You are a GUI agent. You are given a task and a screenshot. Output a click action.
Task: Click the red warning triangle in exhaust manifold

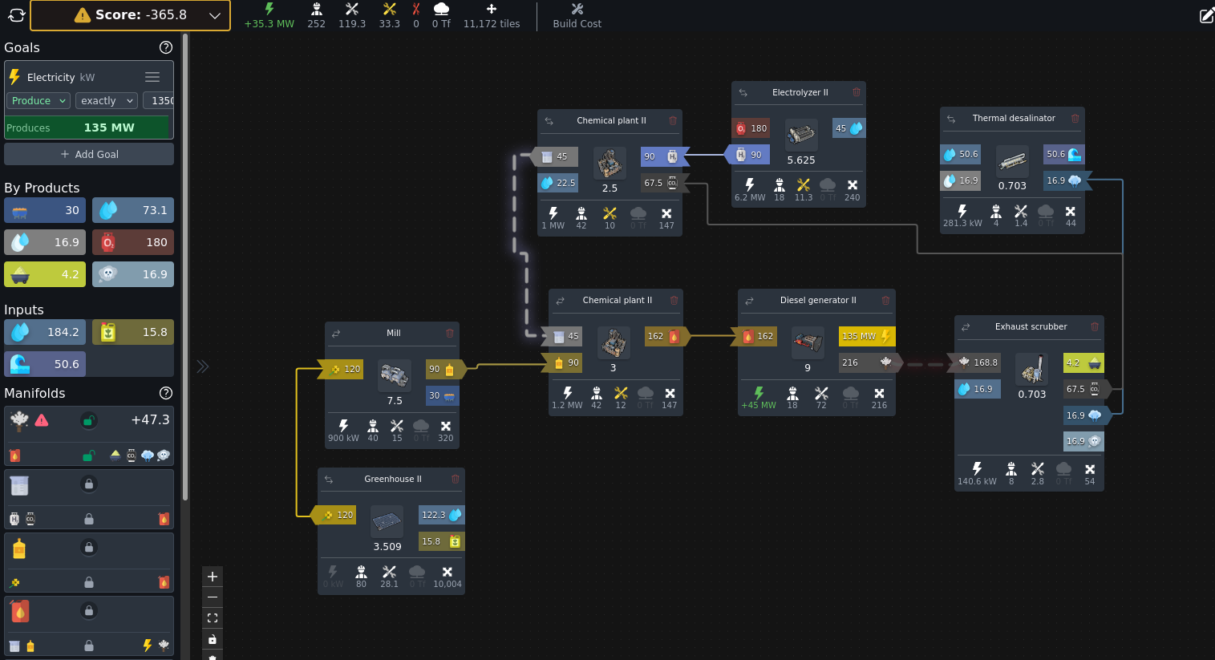pos(42,420)
